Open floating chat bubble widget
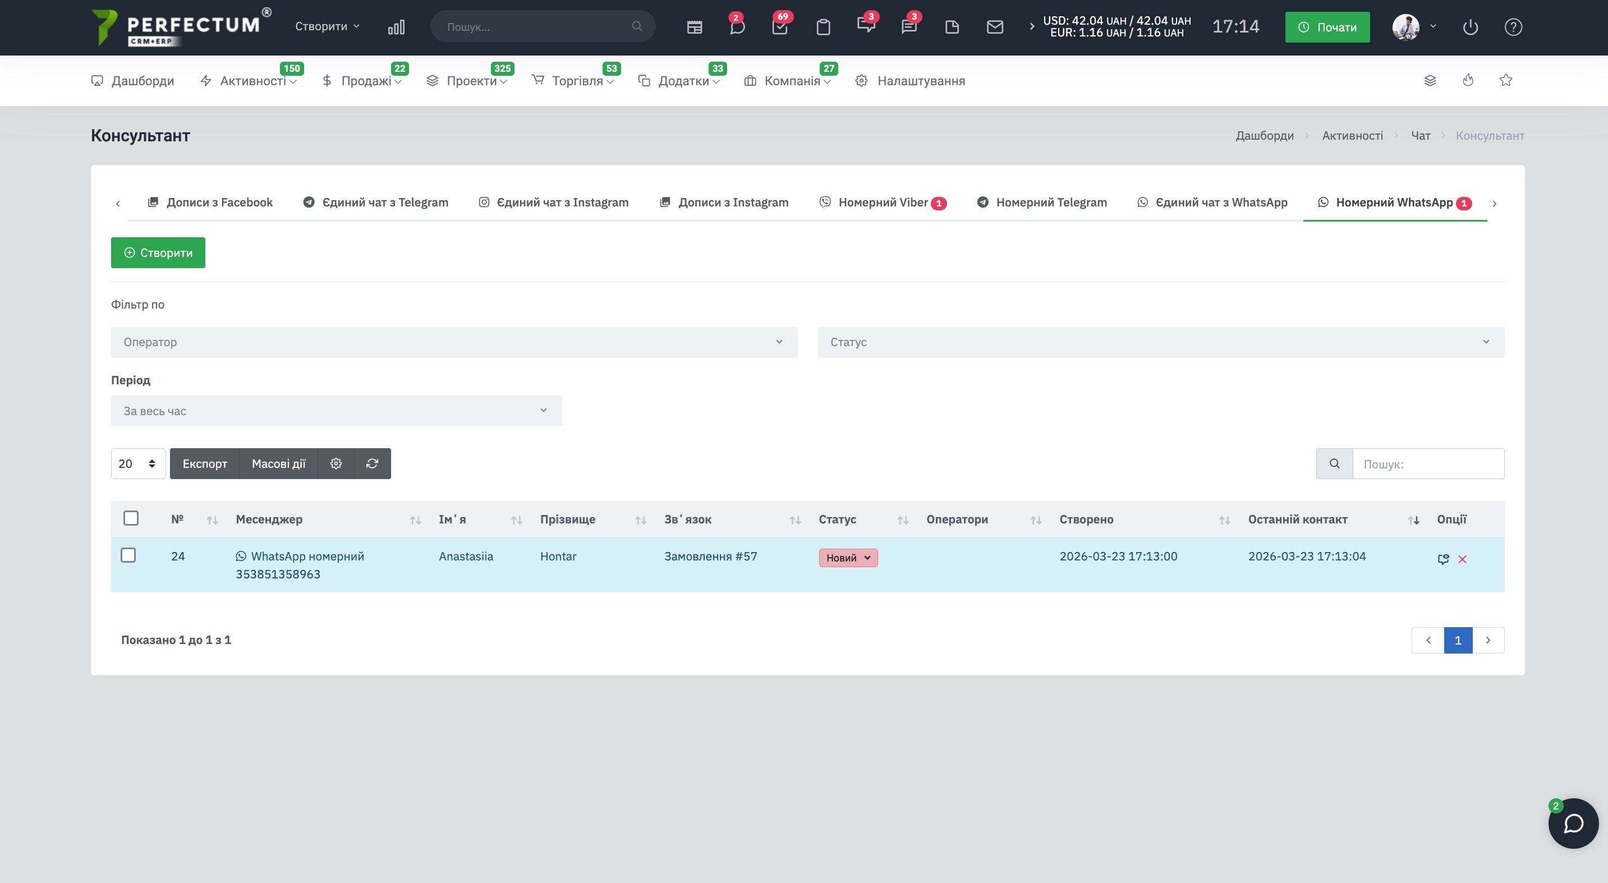Viewport: 1608px width, 883px height. tap(1573, 823)
